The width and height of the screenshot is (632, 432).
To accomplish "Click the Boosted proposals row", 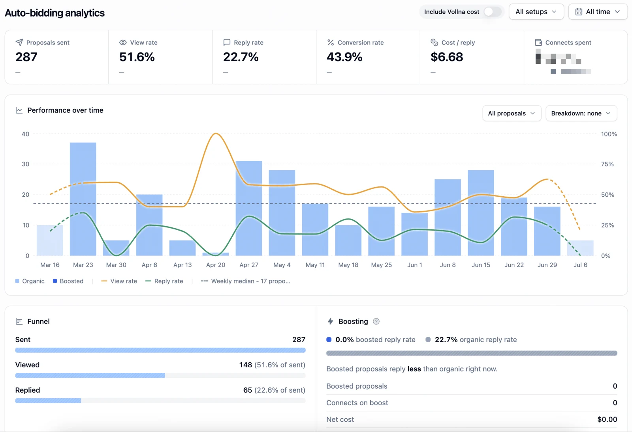I will pyautogui.click(x=472, y=386).
